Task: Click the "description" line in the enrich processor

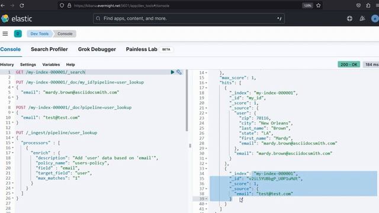Action: (x=97, y=158)
